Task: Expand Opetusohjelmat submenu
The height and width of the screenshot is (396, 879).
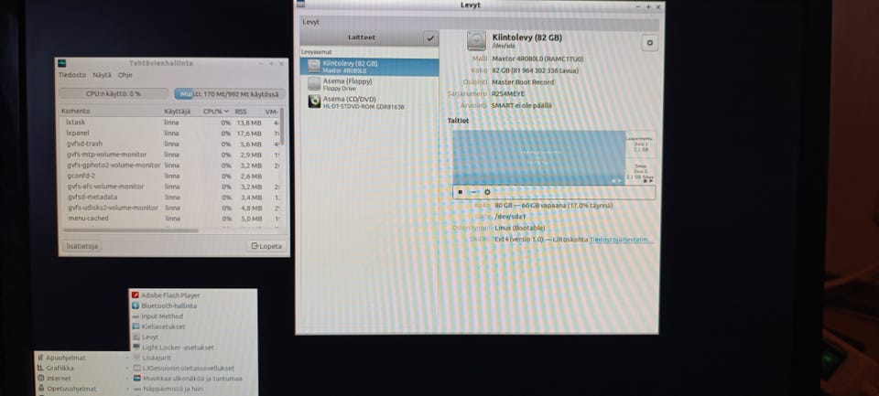Action: (126, 389)
